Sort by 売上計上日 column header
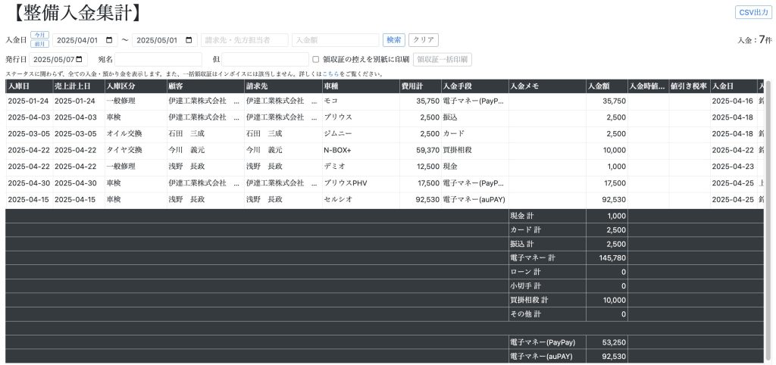Screen dimensions: 776x365 click(x=79, y=86)
